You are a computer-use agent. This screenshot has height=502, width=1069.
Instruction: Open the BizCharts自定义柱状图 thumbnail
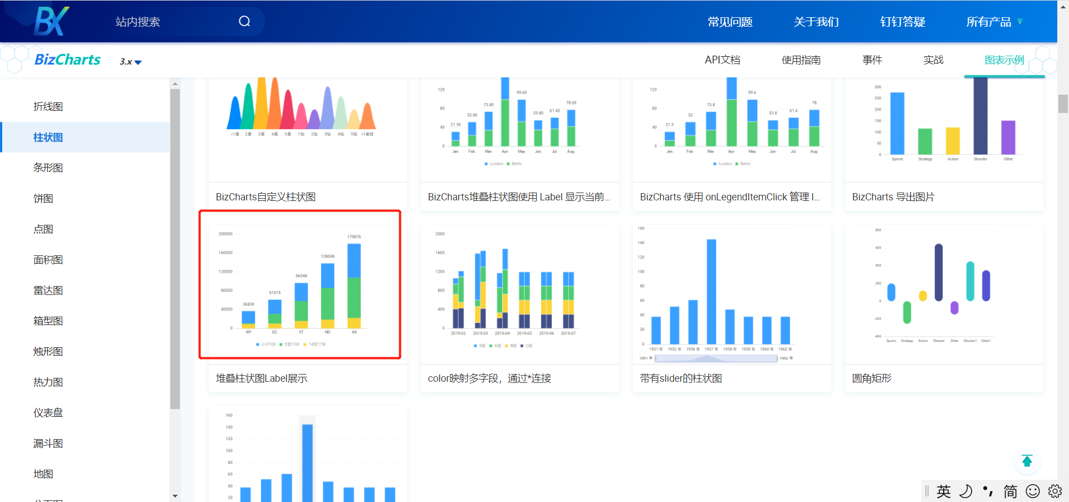pos(307,129)
